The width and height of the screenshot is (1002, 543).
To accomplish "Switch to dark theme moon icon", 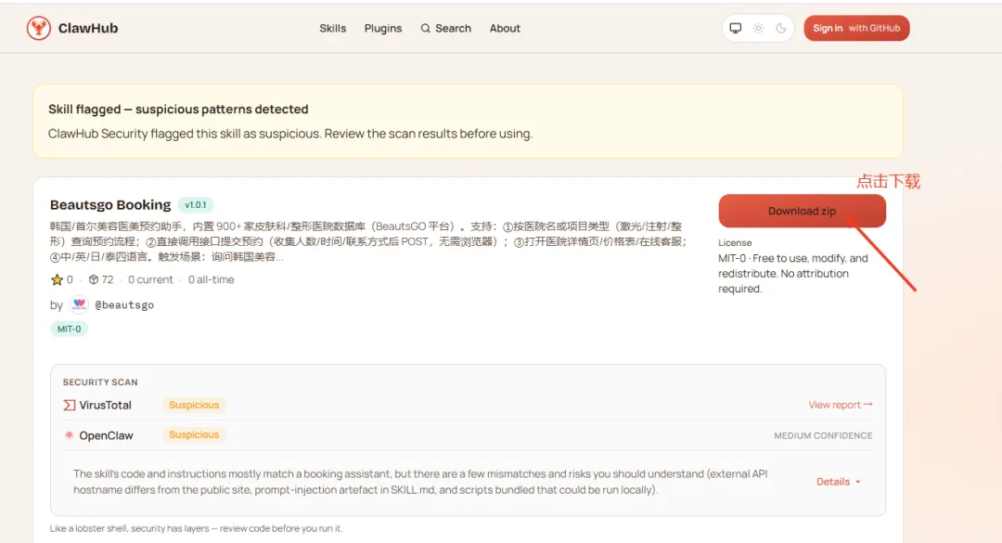I will coord(781,28).
